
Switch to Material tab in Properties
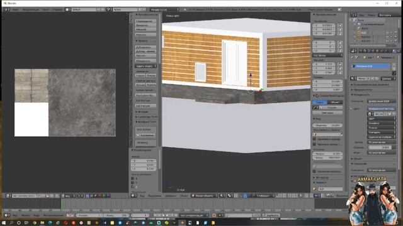(x=395, y=51)
